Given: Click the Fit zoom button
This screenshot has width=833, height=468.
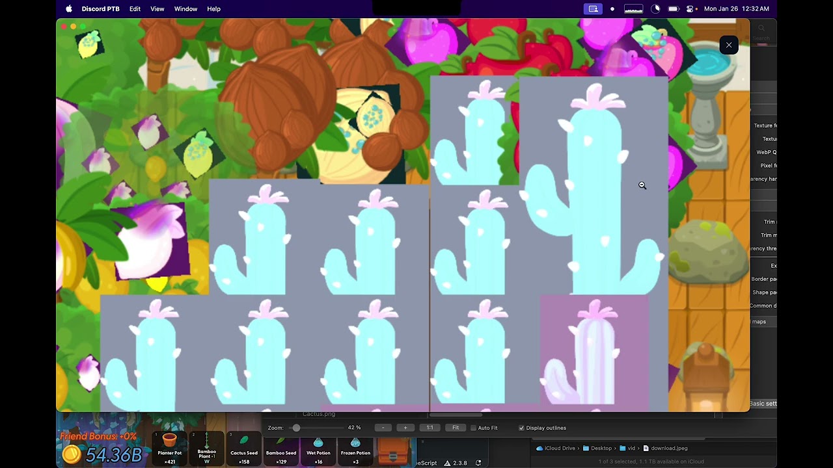Looking at the screenshot, I should click(456, 428).
